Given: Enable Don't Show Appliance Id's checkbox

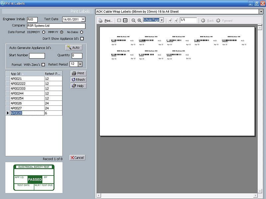Looking at the screenshot, I should pos(82,39).
